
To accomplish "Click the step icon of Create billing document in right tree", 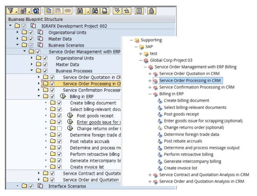I will pyautogui.click(x=160, y=101).
